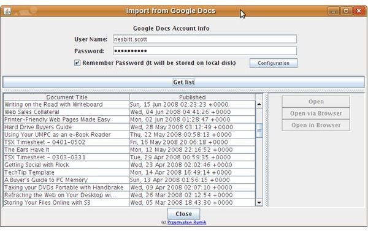Minimize the Import from Google Docs window
The width and height of the screenshot is (368, 231).
334,11
